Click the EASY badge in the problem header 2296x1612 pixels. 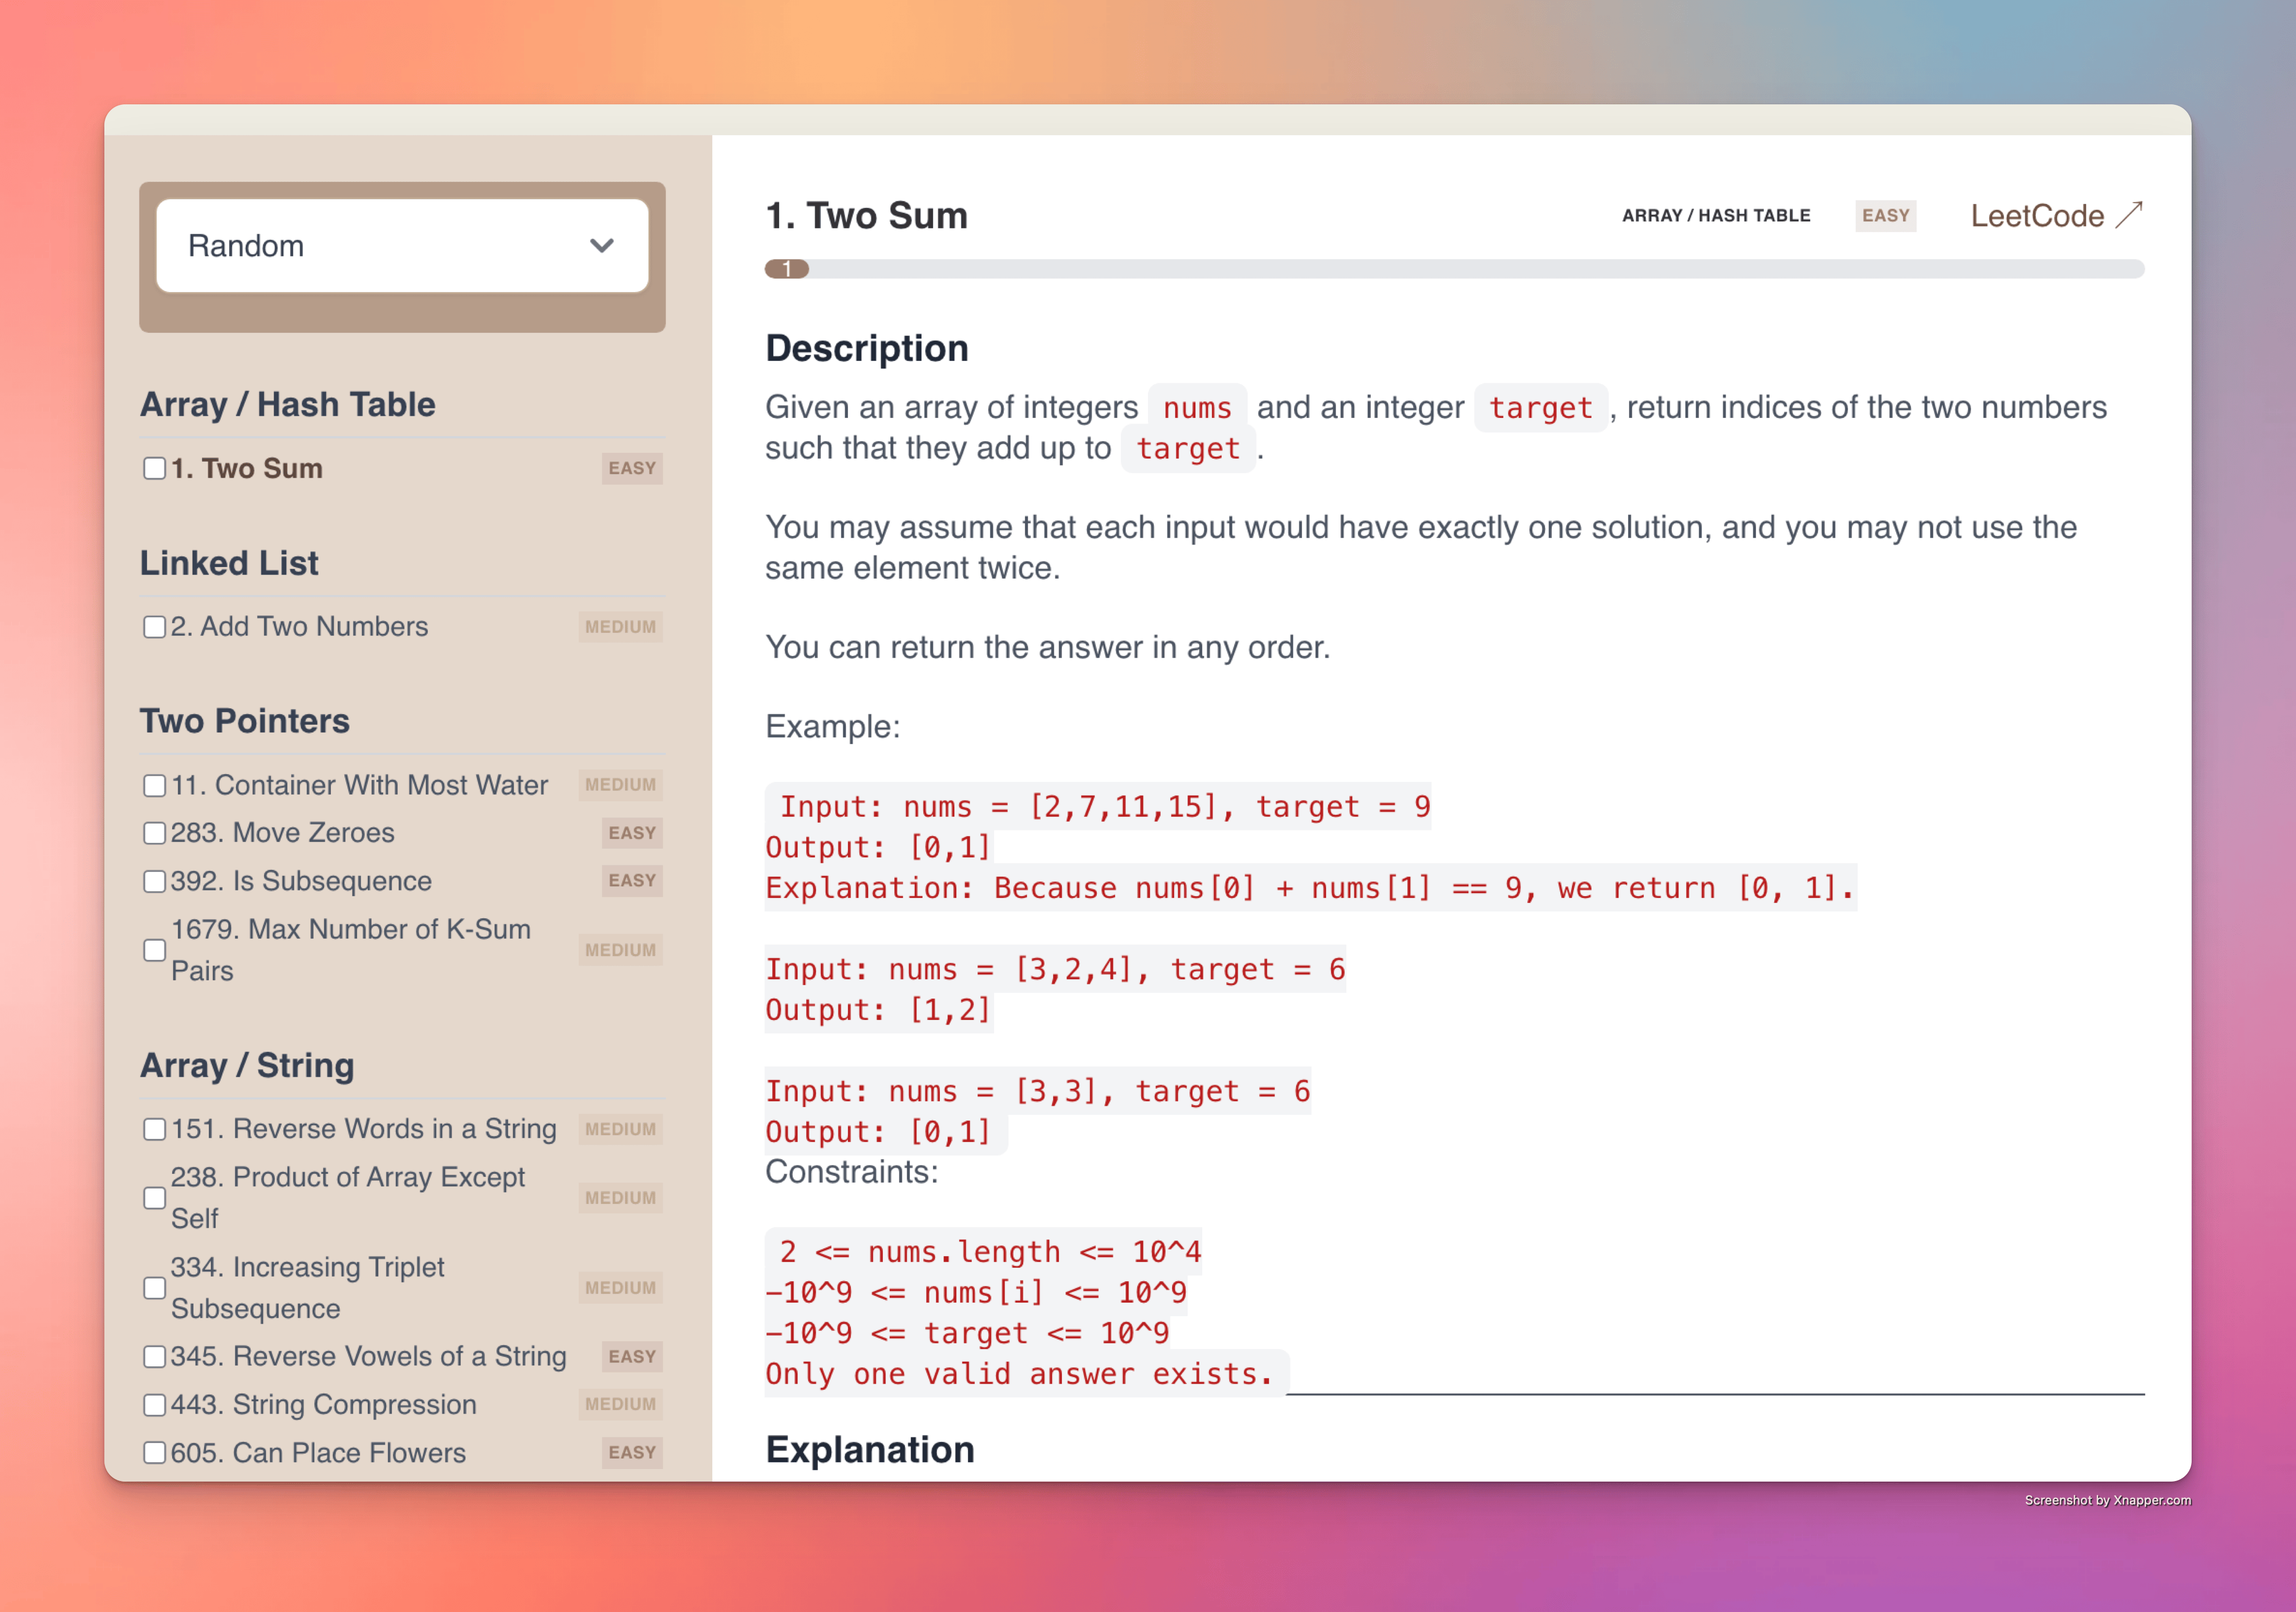click(1885, 216)
